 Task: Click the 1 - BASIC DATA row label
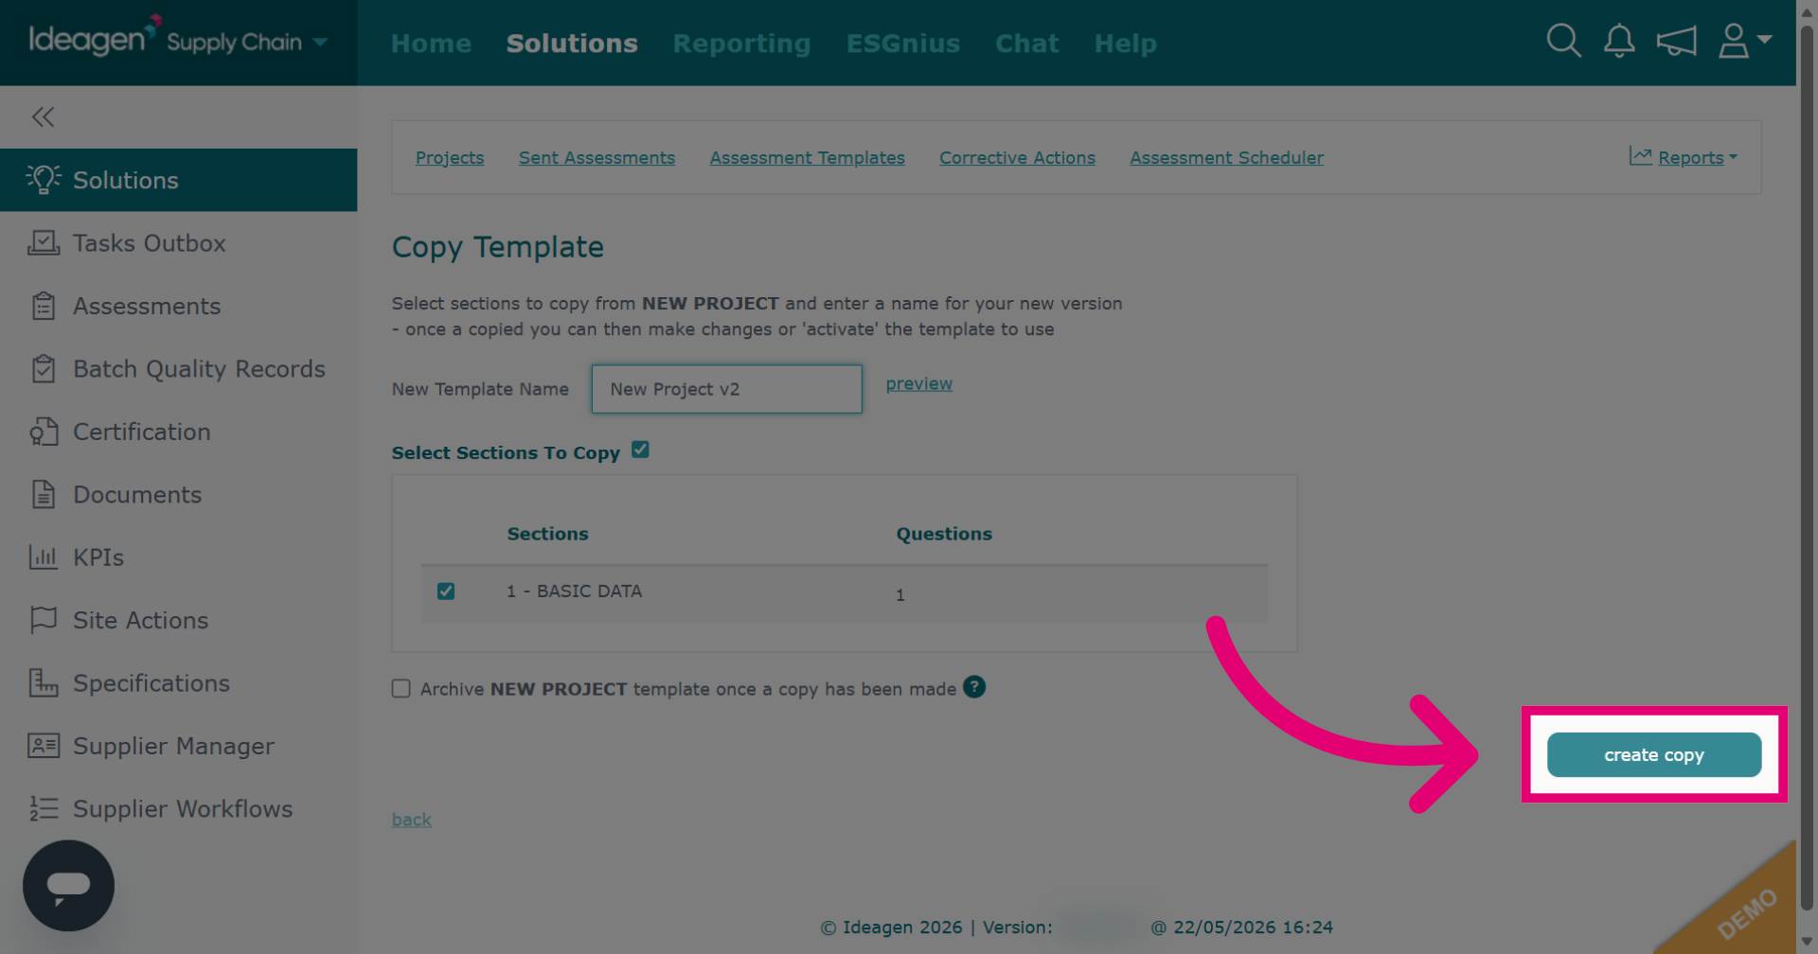(574, 591)
